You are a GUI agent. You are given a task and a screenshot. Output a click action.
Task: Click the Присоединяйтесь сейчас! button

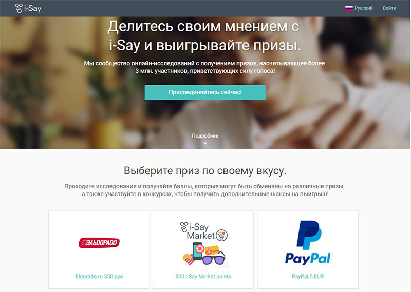tap(205, 92)
